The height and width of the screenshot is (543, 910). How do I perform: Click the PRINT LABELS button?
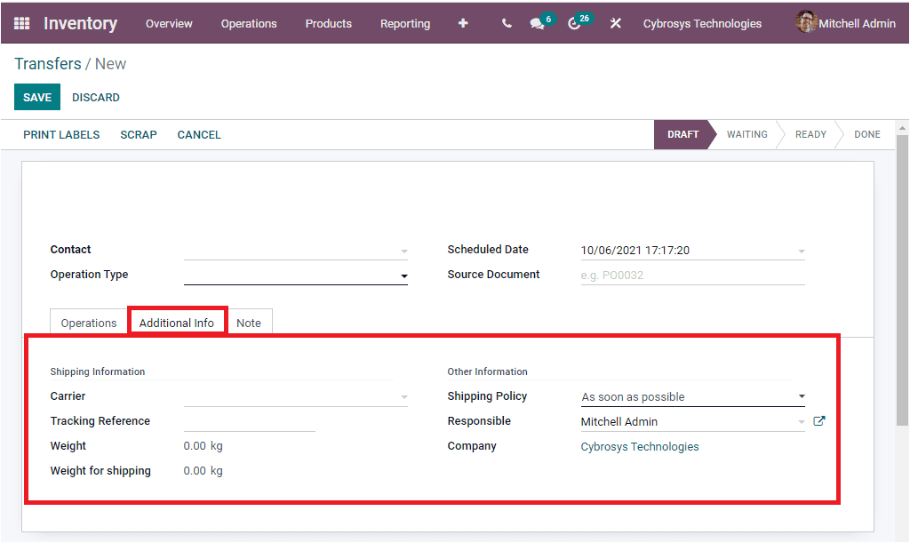click(60, 134)
